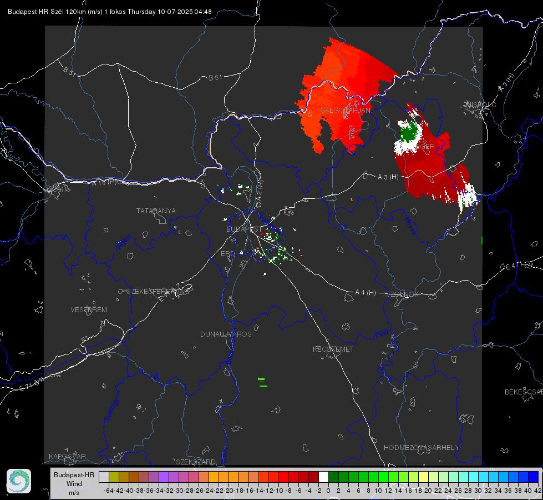Select the KECSKEMÉT city label
543x500 pixels.
tap(333, 349)
